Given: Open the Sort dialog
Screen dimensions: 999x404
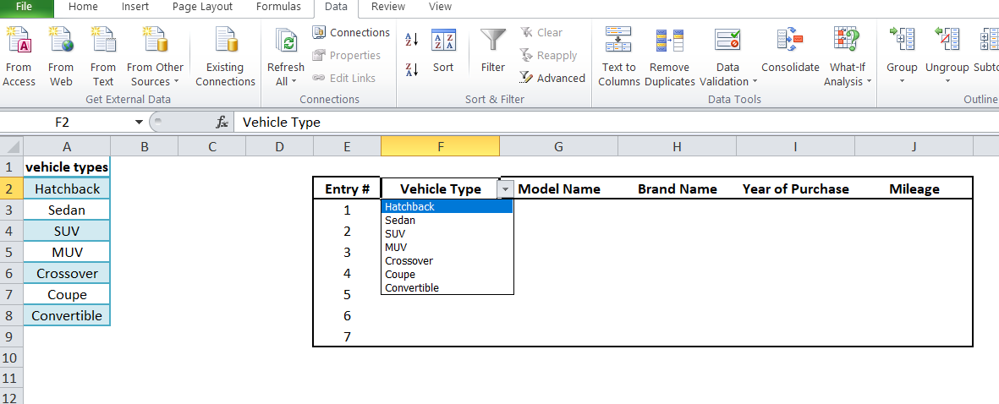Looking at the screenshot, I should tap(442, 51).
